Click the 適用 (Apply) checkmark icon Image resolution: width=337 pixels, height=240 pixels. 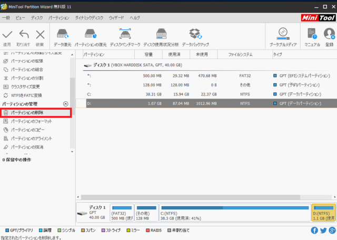pyautogui.click(x=7, y=34)
